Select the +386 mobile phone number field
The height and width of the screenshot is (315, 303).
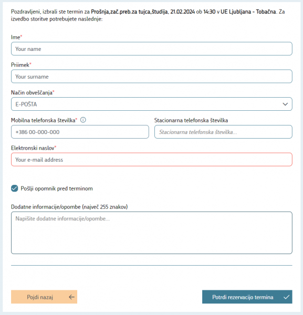coord(80,132)
